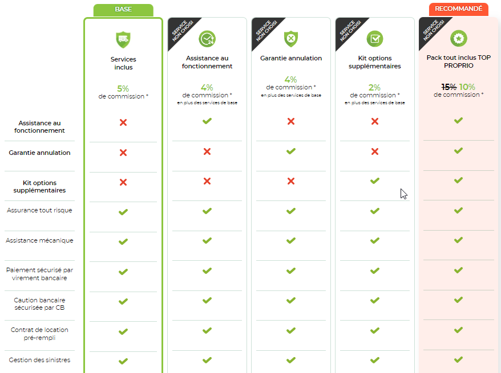Click the red cross for Assistance in Services inclus column
This screenshot has height=373, width=501.
pyautogui.click(x=123, y=122)
